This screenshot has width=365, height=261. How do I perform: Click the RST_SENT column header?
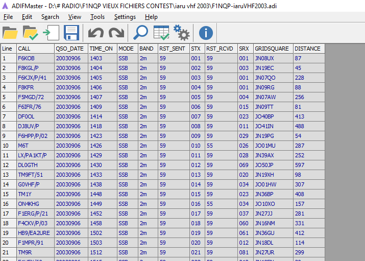[174, 49]
